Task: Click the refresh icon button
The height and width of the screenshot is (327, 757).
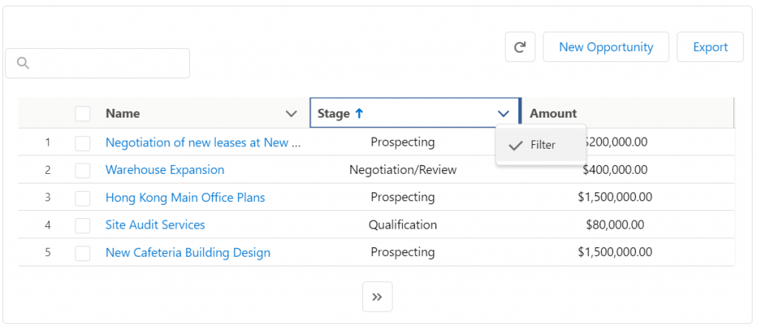Action: pos(520,47)
